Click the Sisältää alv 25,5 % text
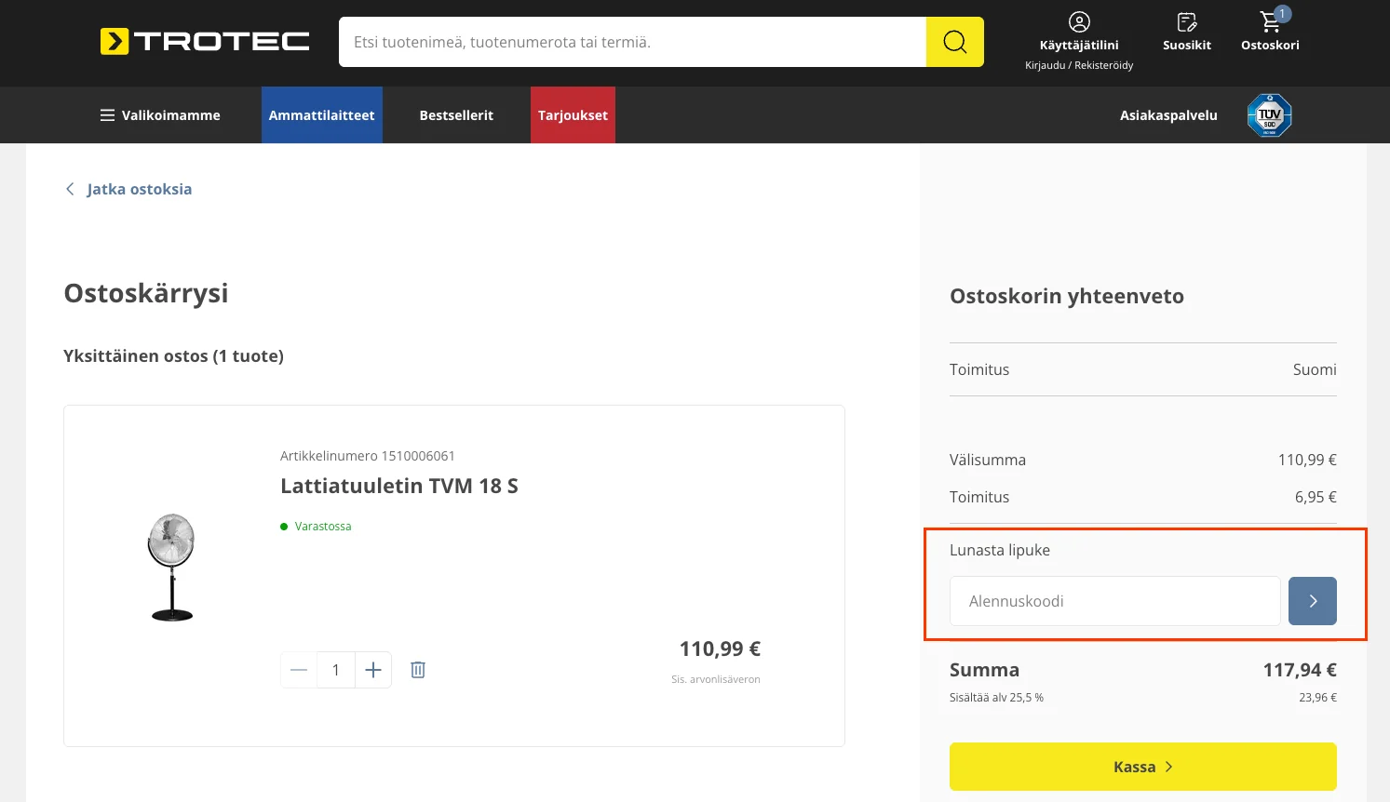Screen dimensions: 1390x802 click(996, 698)
